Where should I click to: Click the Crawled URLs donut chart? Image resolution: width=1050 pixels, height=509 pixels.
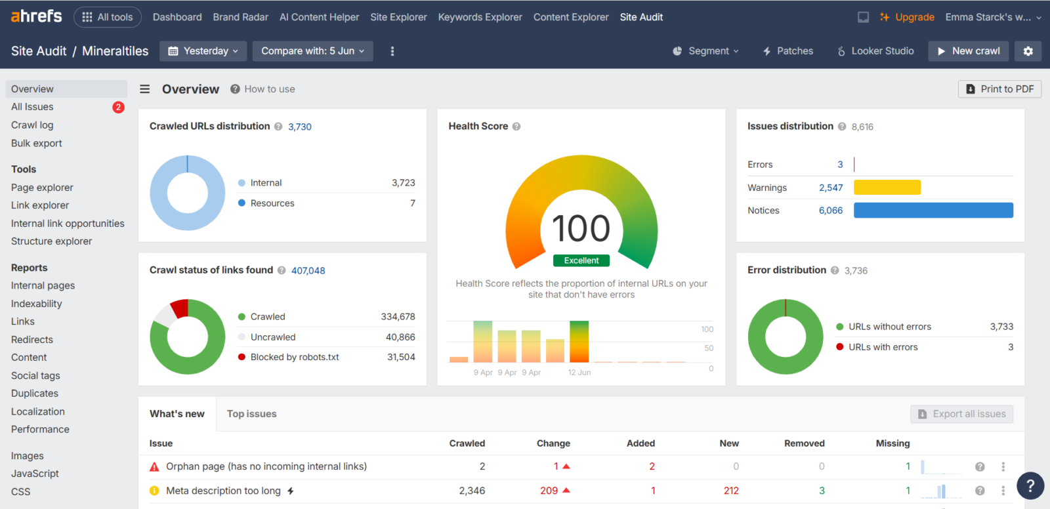pyautogui.click(x=188, y=193)
